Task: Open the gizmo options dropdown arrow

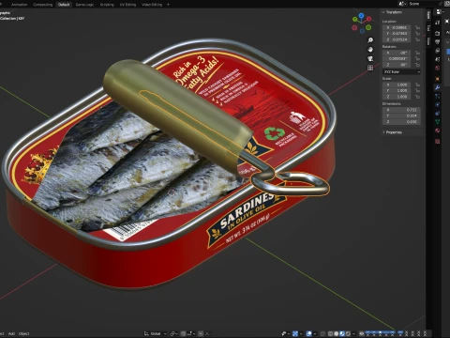Action: point(301,333)
